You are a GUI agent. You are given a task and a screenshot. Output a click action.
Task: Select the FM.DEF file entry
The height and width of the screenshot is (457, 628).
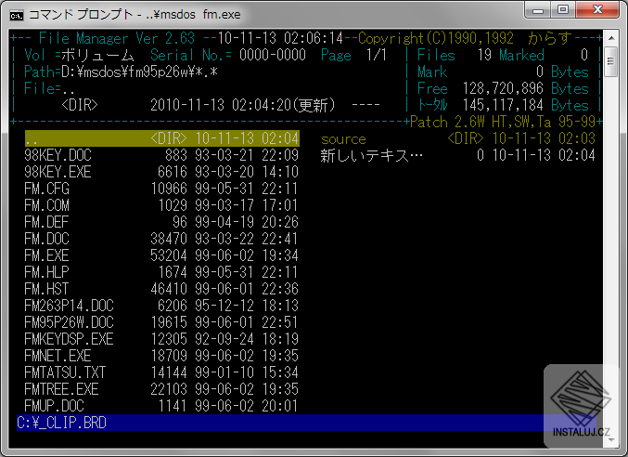coord(161,222)
